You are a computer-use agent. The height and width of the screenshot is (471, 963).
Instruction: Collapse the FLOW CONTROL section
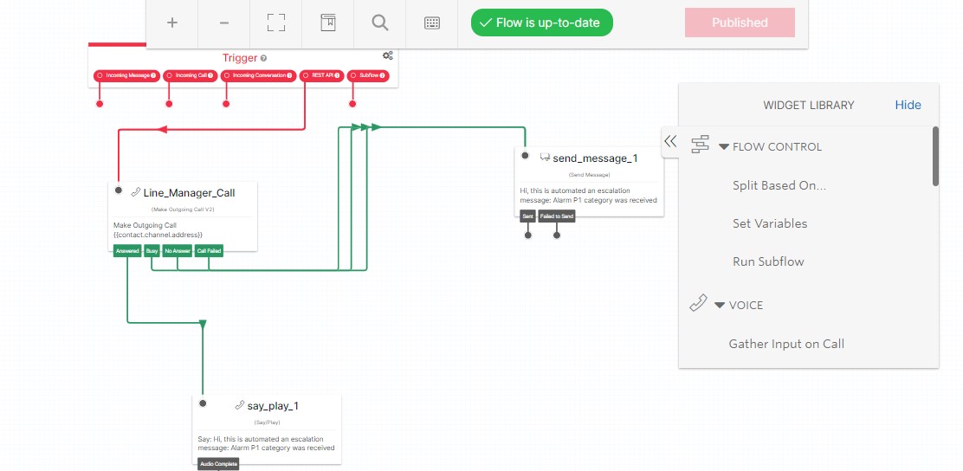[x=724, y=147]
